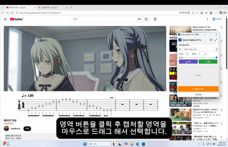Click the YouTube search magnifier button
The width and height of the screenshot is (228, 147).
(146, 19)
